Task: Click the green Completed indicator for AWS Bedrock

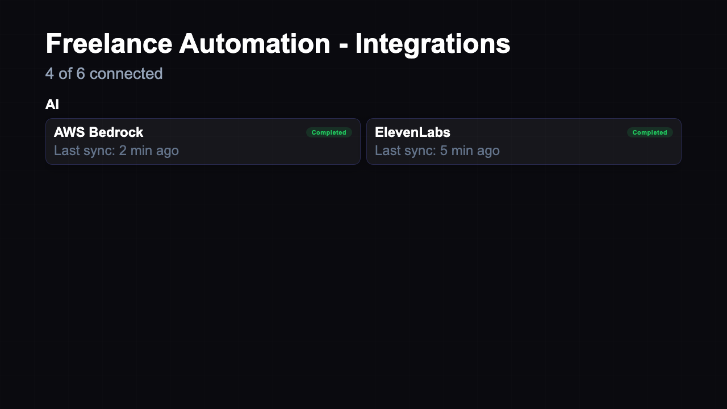Action: pyautogui.click(x=328, y=132)
